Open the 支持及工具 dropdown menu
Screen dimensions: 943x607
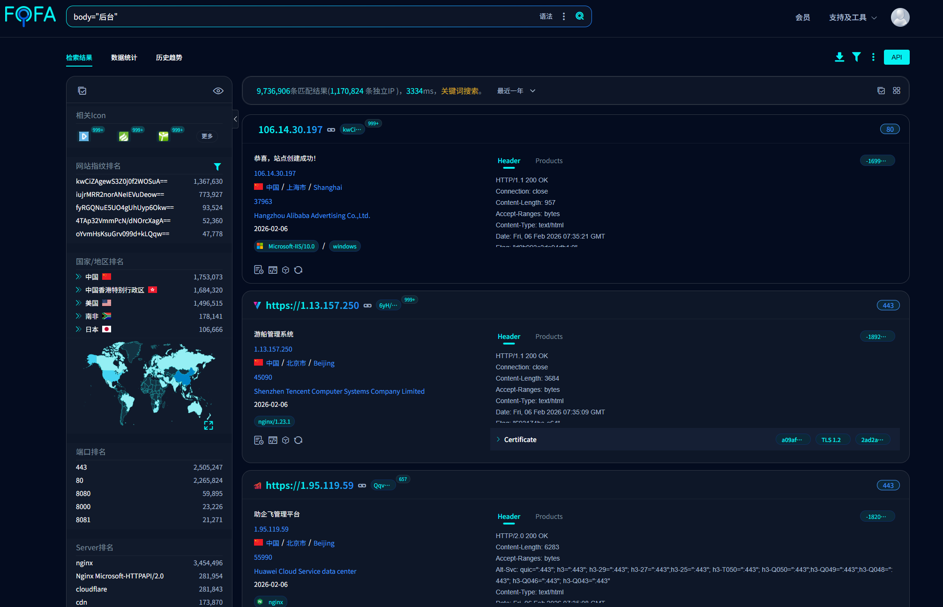tap(853, 17)
